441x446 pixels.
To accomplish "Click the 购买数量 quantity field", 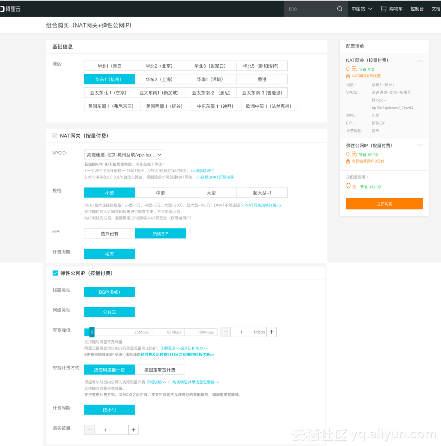I will pos(111,430).
